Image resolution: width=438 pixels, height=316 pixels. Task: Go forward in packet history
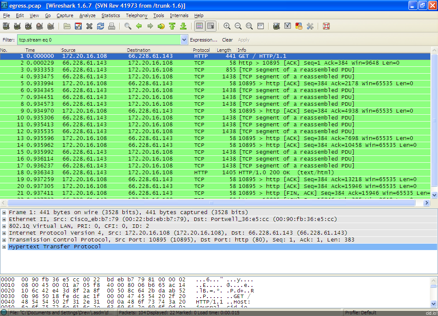click(150, 26)
